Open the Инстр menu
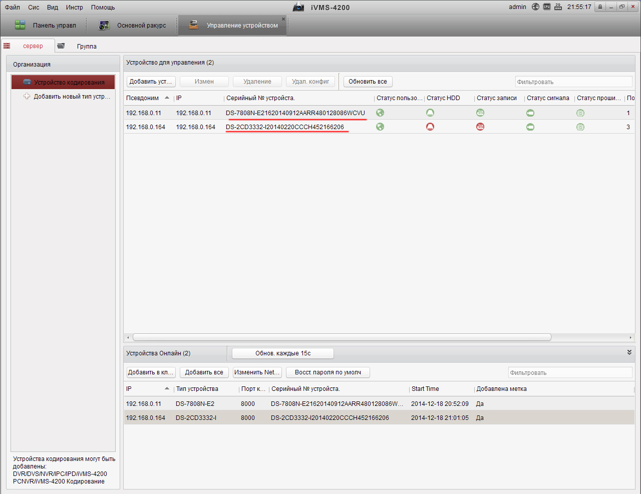The width and height of the screenshot is (641, 494). point(75,8)
